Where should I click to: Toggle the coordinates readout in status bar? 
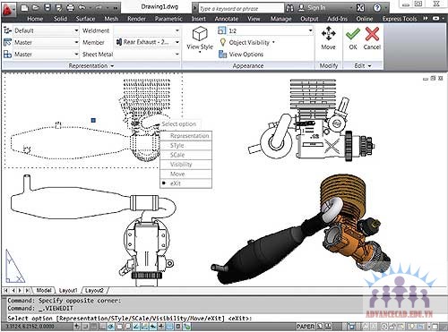pyautogui.click(x=30, y=327)
